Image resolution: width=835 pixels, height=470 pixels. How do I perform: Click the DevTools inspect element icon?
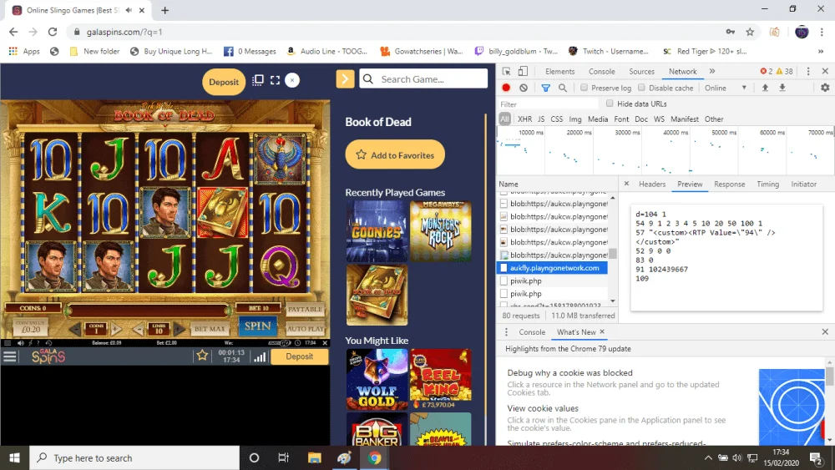pos(507,71)
